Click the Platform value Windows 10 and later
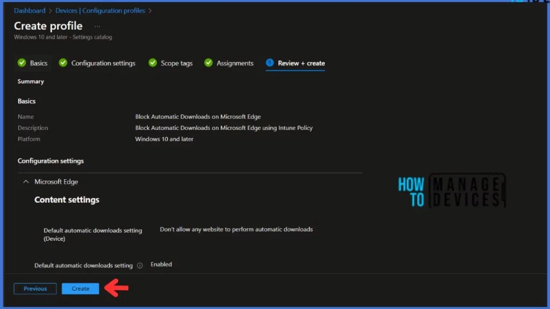Screen dimensions: 550x309 [x=164, y=139]
